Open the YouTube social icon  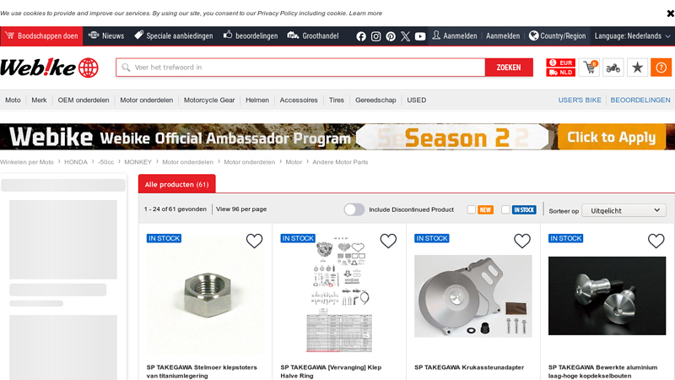click(x=420, y=36)
